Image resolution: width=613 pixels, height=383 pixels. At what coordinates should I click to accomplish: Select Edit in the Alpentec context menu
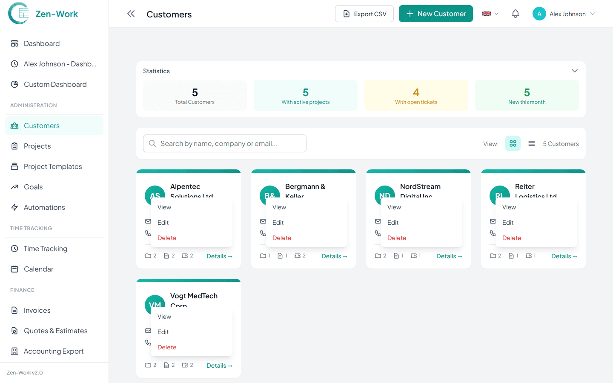(163, 222)
